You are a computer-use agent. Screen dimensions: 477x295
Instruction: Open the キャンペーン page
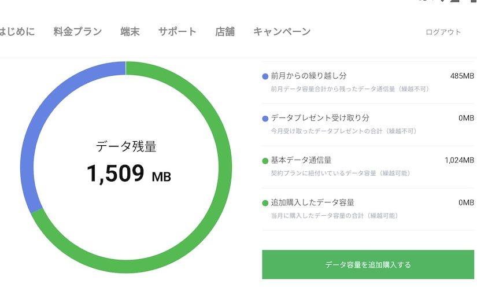(x=282, y=31)
